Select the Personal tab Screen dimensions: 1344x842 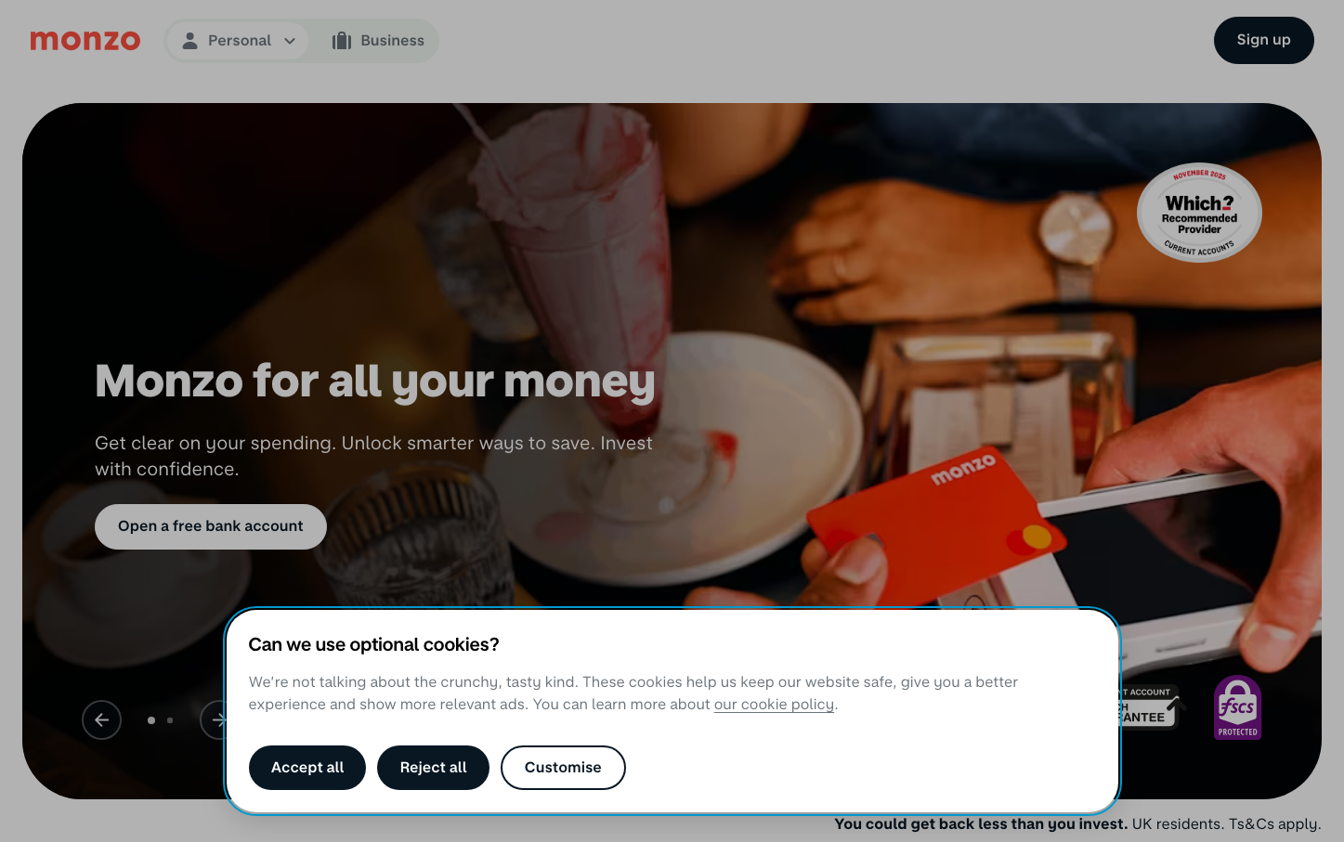pyautogui.click(x=239, y=41)
